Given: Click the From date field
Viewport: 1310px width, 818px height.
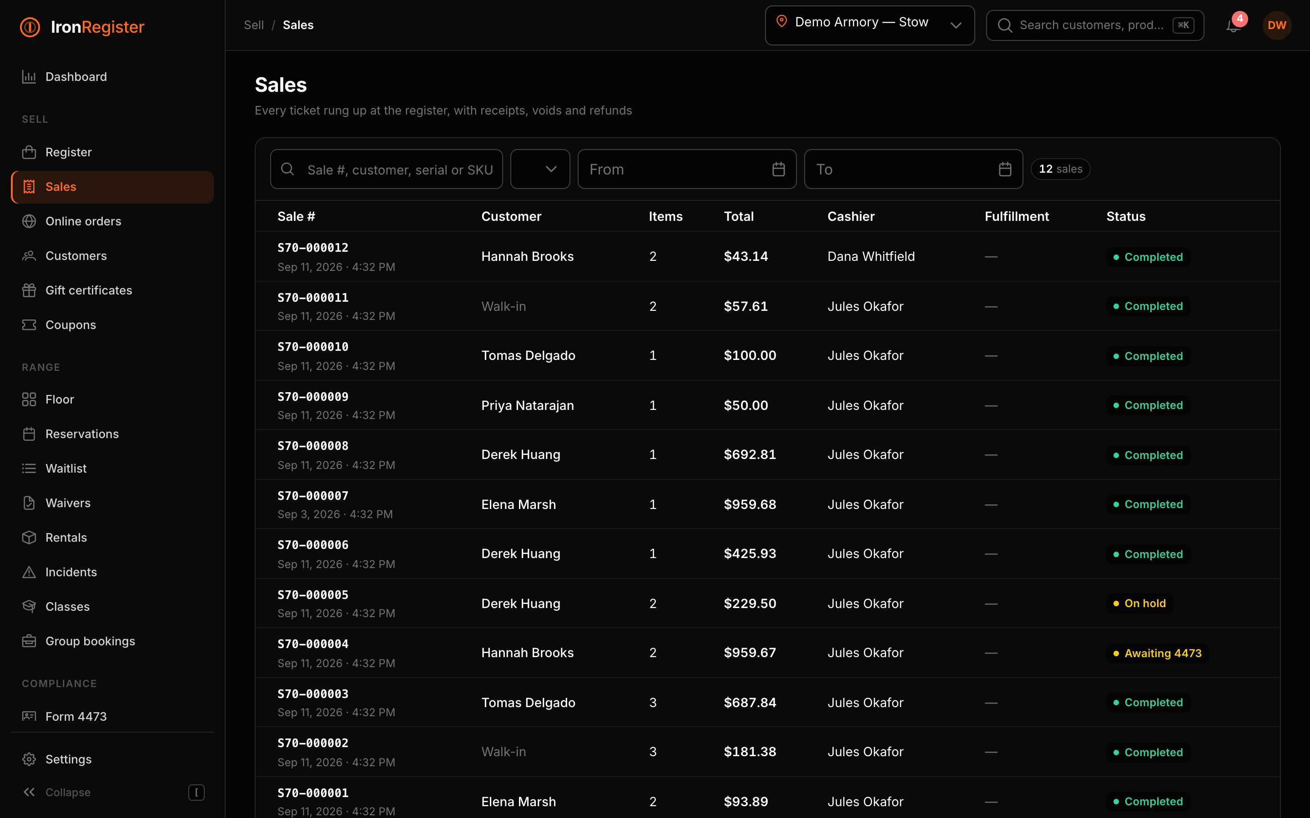Looking at the screenshot, I should 686,170.
